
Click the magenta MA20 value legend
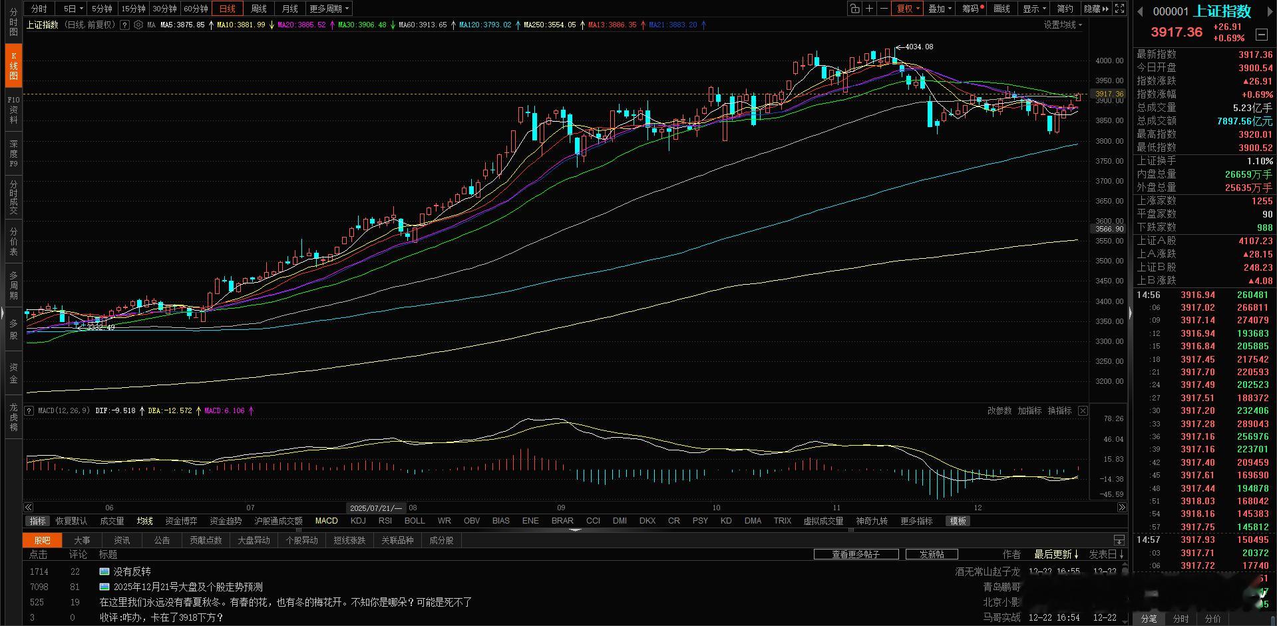[301, 25]
